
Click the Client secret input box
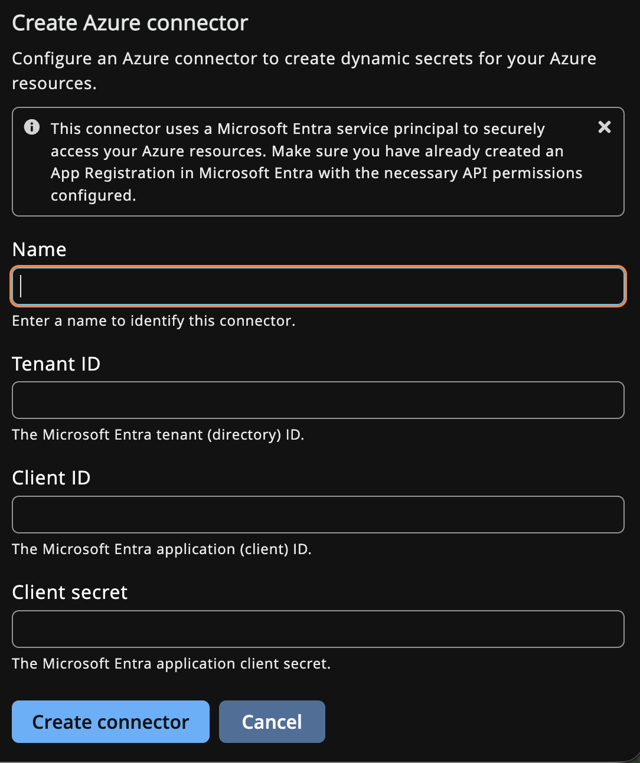(x=318, y=629)
